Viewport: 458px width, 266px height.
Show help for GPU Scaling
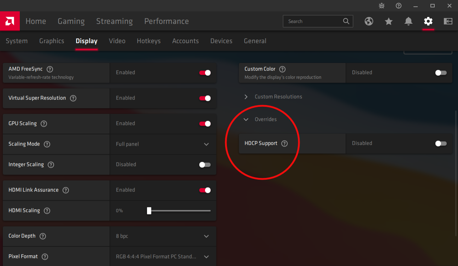(x=44, y=124)
